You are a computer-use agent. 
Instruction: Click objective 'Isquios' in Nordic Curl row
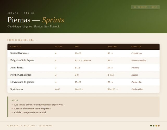point(135,75)
